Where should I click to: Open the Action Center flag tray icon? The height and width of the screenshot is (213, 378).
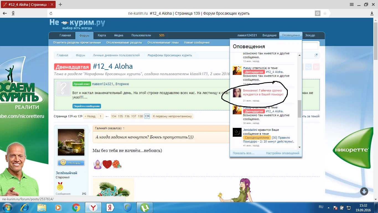click(x=335, y=207)
